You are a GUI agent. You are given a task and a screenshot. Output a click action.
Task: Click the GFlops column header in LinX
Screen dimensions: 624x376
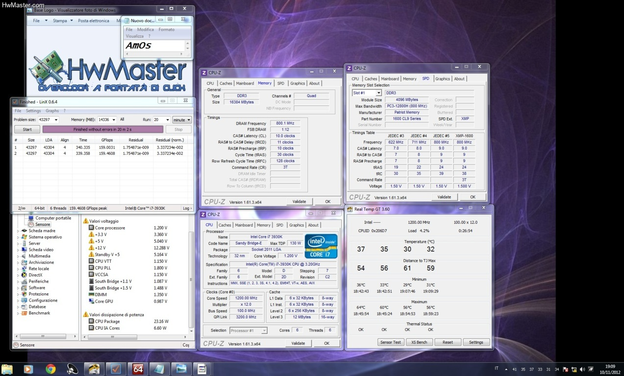107,140
